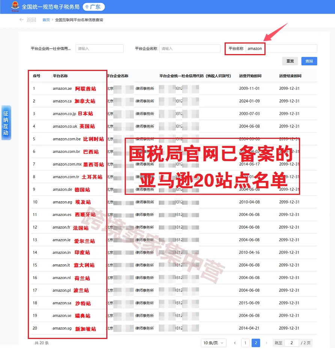Select the amazon.com.mx platform name

tap(67, 164)
